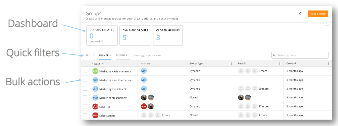Screen dimensions: 338x126
Task: Click the Owners column header
Action: point(146,63)
